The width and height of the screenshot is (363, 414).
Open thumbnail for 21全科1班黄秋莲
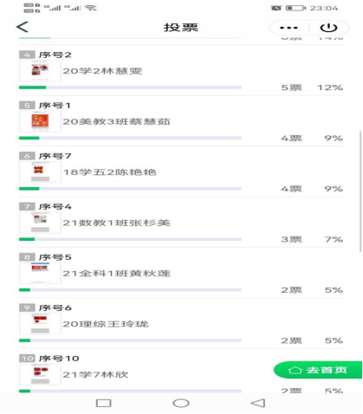click(x=40, y=273)
